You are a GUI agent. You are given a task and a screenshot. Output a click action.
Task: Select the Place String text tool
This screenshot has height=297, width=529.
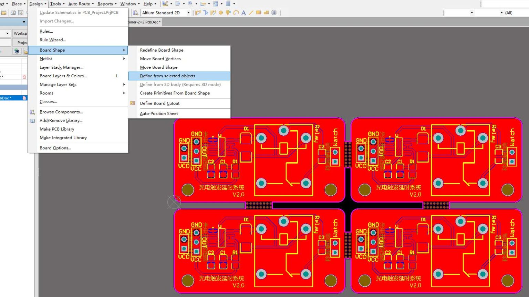click(243, 13)
